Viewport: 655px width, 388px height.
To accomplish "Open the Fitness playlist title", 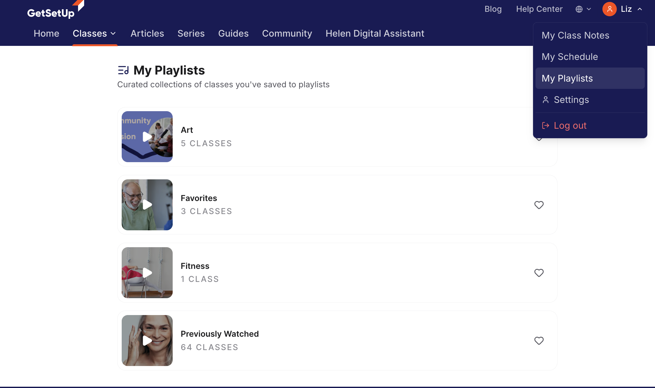I will click(x=195, y=266).
